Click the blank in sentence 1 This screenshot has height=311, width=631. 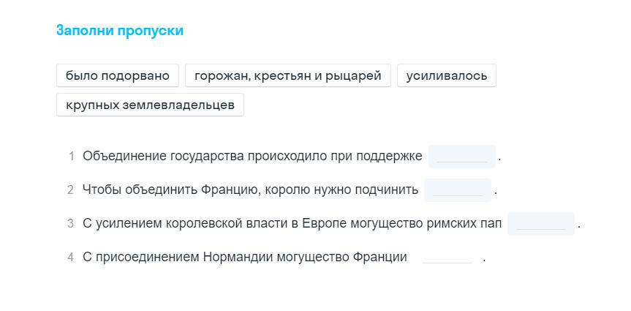462,157
